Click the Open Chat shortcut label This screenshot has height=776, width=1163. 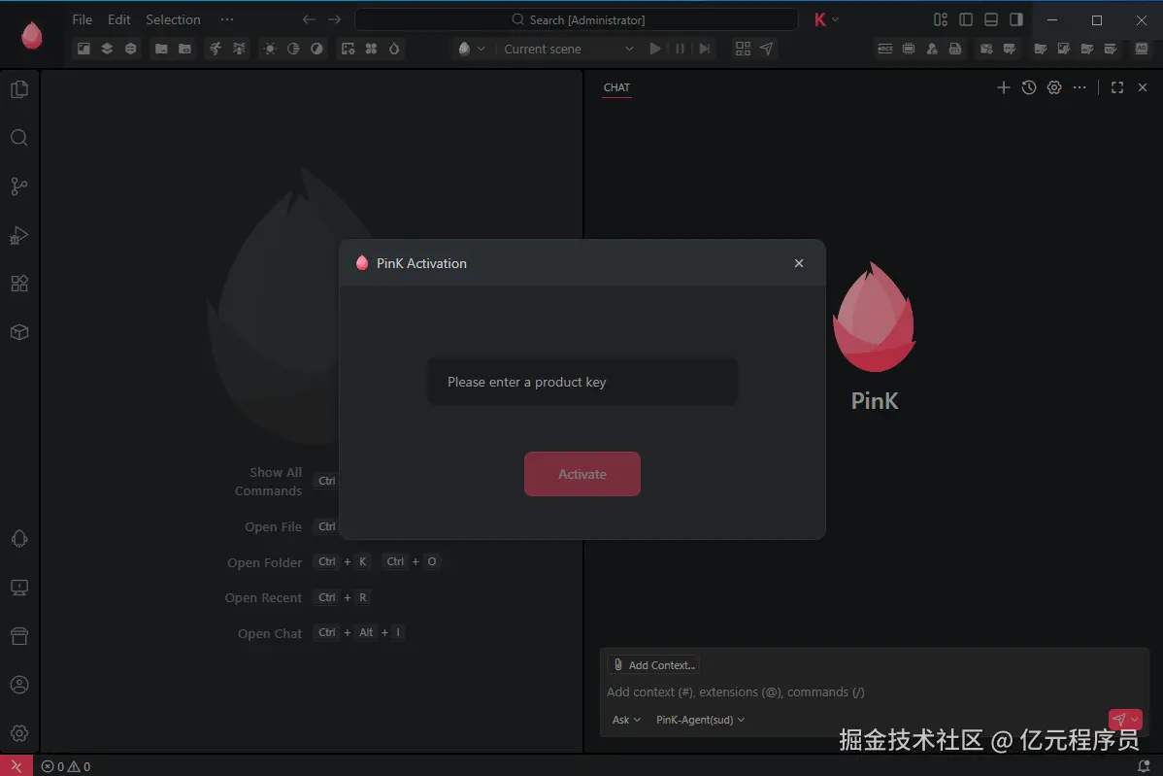(x=270, y=633)
